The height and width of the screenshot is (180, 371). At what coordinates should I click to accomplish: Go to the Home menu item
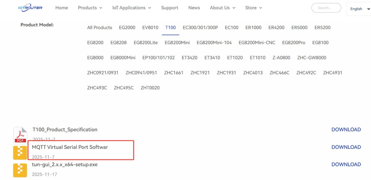click(x=62, y=8)
